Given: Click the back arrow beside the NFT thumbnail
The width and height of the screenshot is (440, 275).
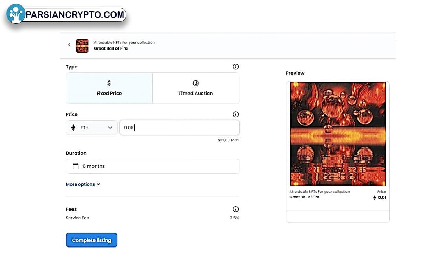Looking at the screenshot, I should click(69, 45).
